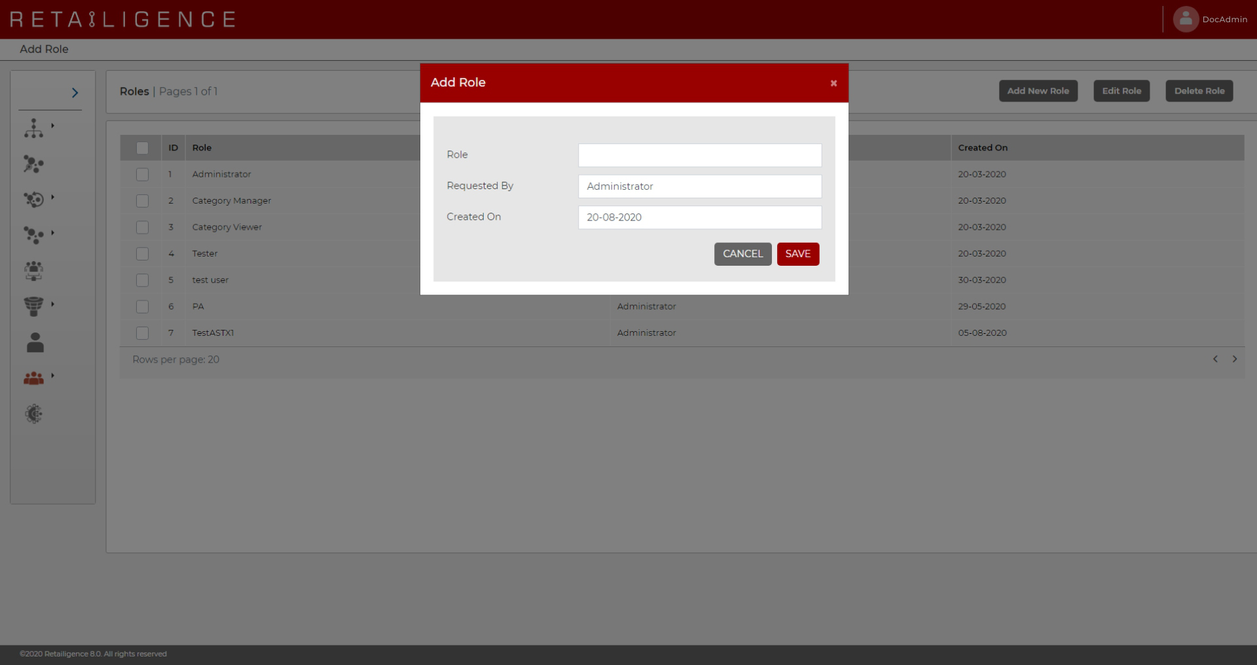Check the Tester row checkbox
Screen dimensions: 1257x665
[x=142, y=253]
